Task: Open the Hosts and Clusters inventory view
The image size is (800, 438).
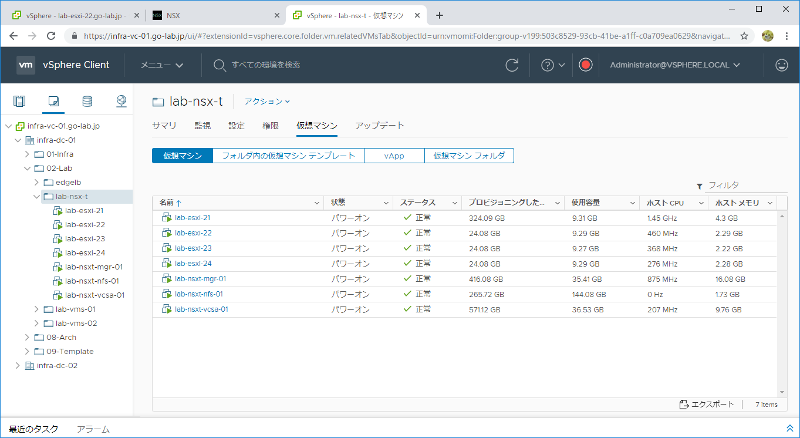Action: 19,102
